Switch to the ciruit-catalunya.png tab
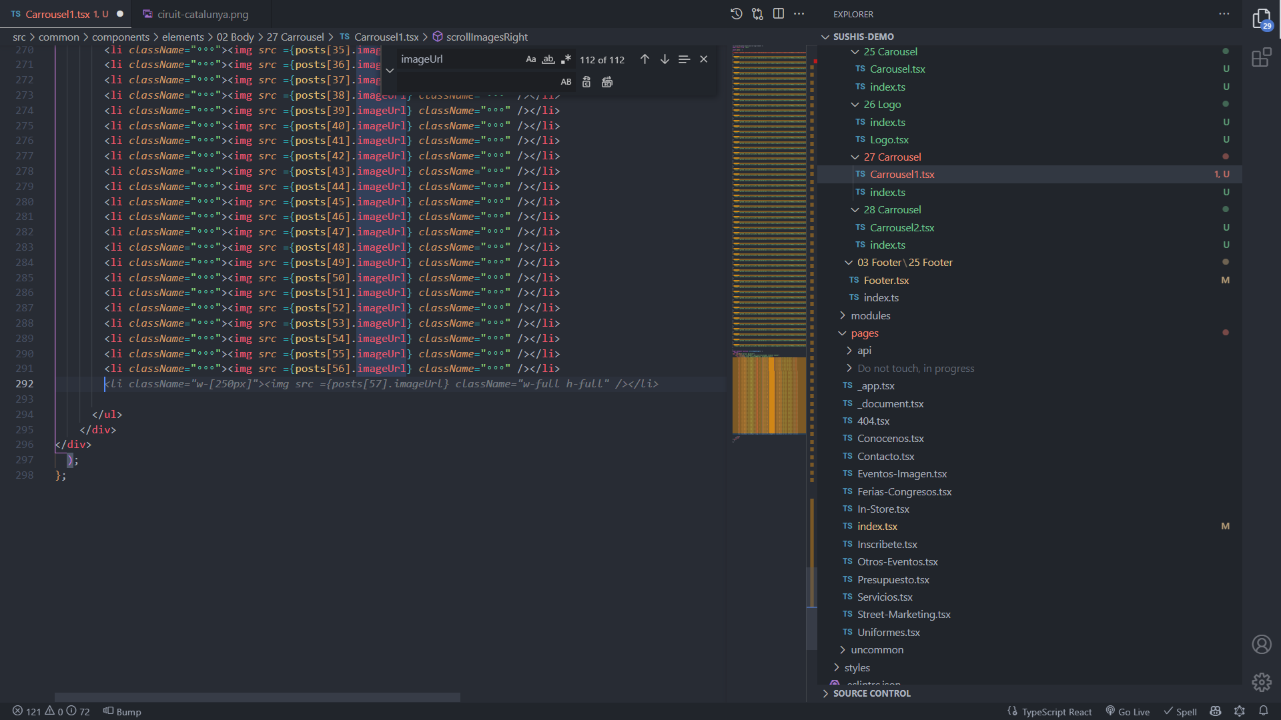Viewport: 1281px width, 720px height. (203, 14)
